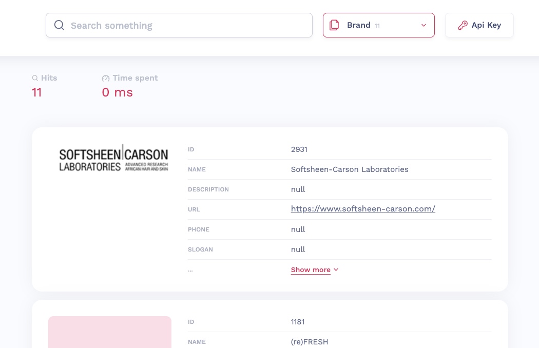Click the Hits label
The width and height of the screenshot is (539, 348).
tap(49, 78)
